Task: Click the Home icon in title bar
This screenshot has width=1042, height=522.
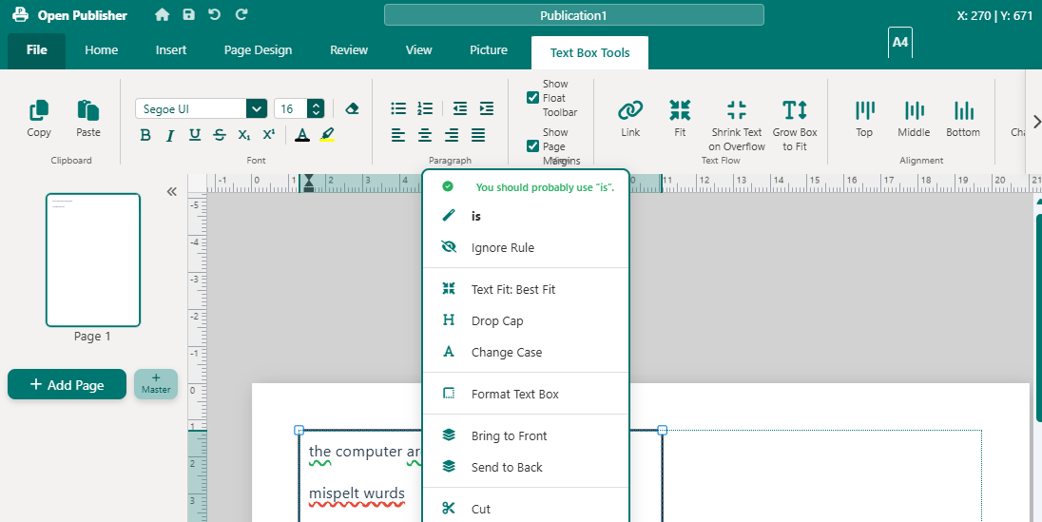Action: click(163, 14)
